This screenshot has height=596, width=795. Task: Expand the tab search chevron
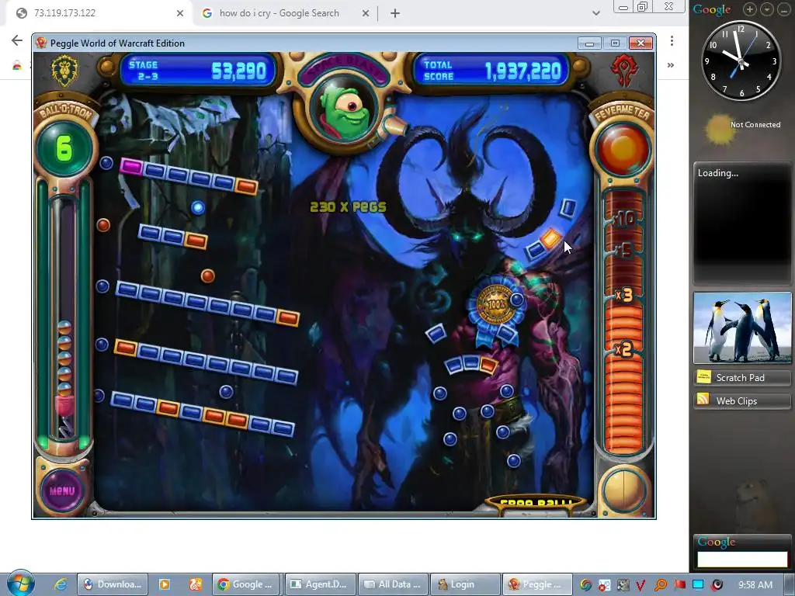[596, 14]
